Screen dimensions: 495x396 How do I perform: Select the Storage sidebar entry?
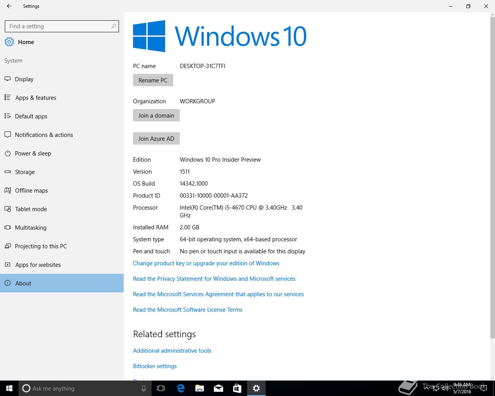(62, 172)
